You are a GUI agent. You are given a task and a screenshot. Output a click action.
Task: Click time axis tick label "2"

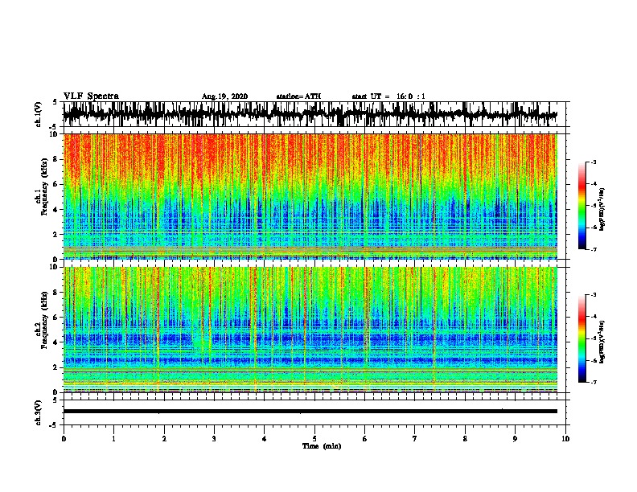[164, 439]
